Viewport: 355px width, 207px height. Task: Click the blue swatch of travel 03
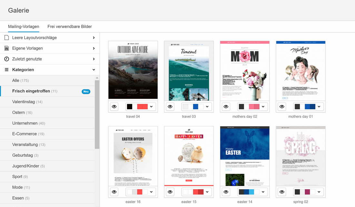click(x=196, y=106)
